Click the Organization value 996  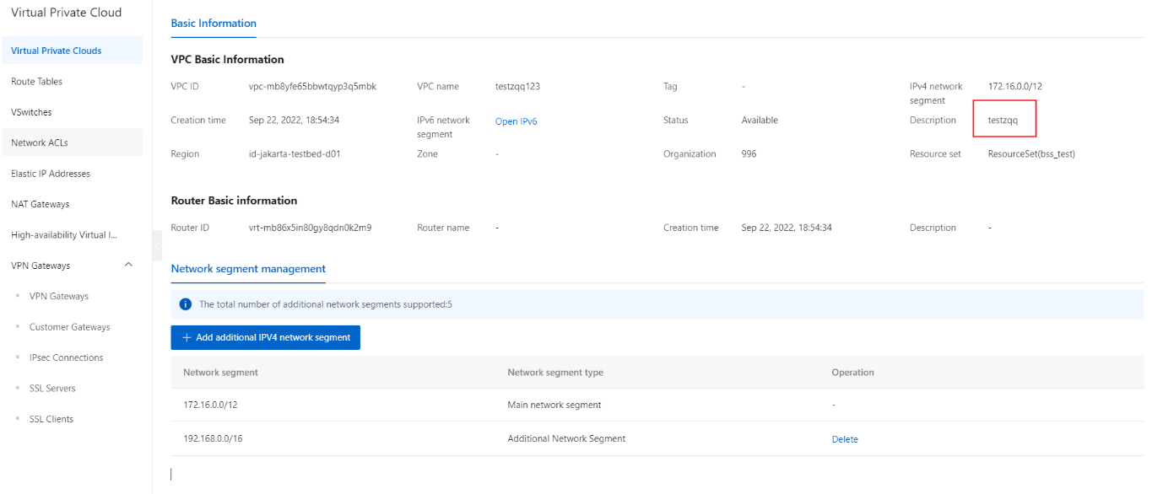[749, 154]
